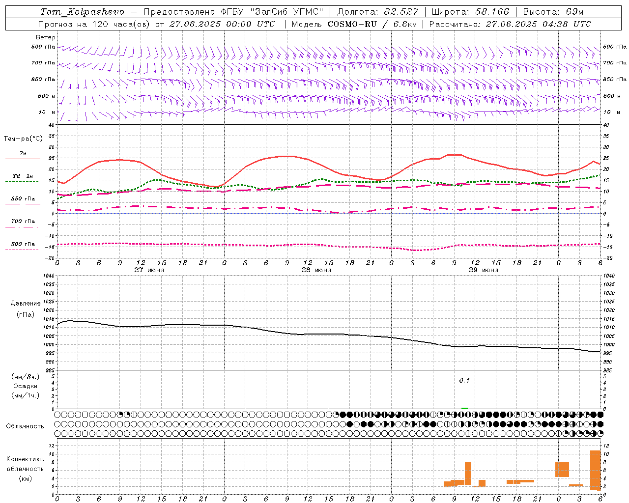Click the solid red 2м legend line sample
Screen dimensions: 629x503
23,159
